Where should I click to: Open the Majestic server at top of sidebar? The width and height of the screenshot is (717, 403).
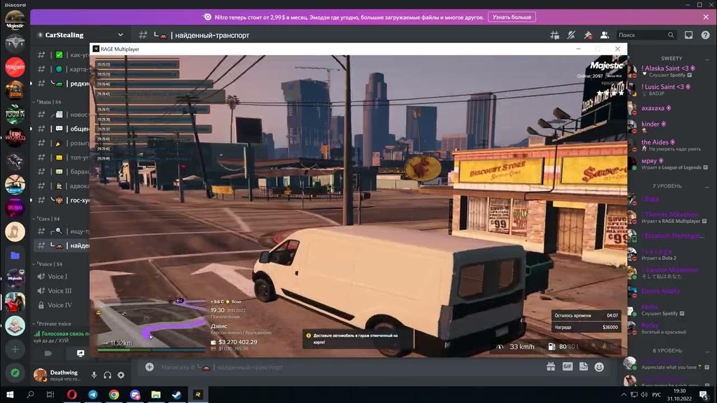point(15,20)
